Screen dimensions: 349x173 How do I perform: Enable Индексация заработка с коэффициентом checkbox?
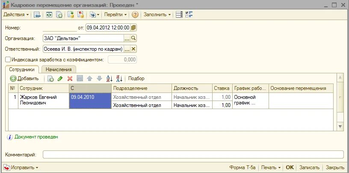click(x=8, y=60)
